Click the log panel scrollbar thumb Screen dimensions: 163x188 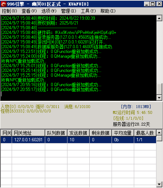tap(159, 89)
